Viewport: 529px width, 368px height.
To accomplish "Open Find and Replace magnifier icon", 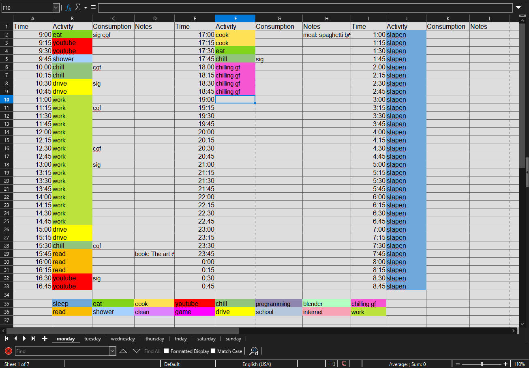I will click(x=254, y=351).
